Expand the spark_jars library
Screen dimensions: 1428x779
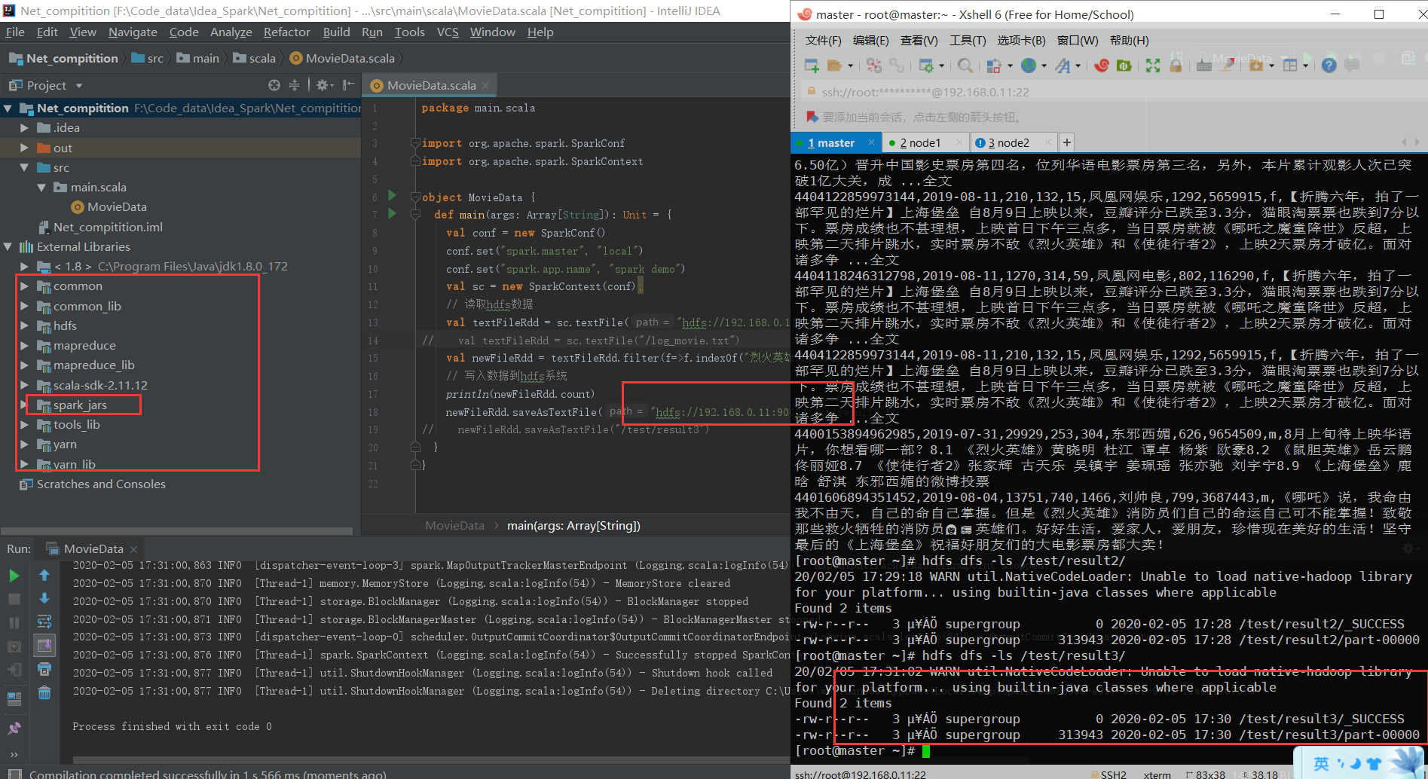click(25, 405)
